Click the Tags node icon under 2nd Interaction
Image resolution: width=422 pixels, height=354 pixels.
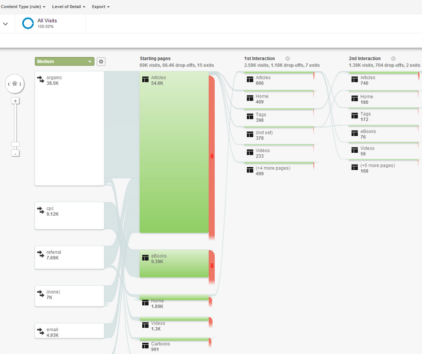click(x=354, y=115)
